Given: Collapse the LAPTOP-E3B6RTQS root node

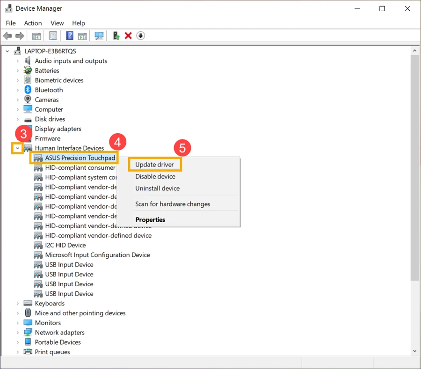Looking at the screenshot, I should coord(7,51).
